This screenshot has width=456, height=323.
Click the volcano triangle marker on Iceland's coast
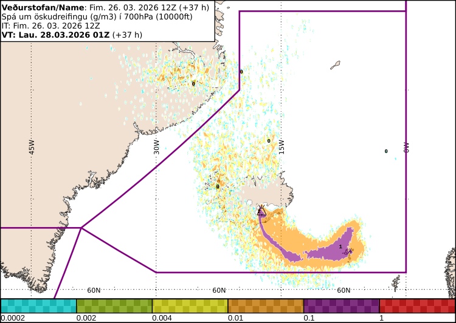(261, 211)
